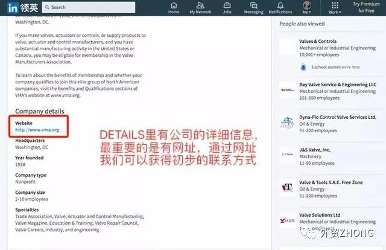The image size is (386, 250).
Task: Open the http://www.vma.org website link
Action: pyautogui.click(x=37, y=130)
